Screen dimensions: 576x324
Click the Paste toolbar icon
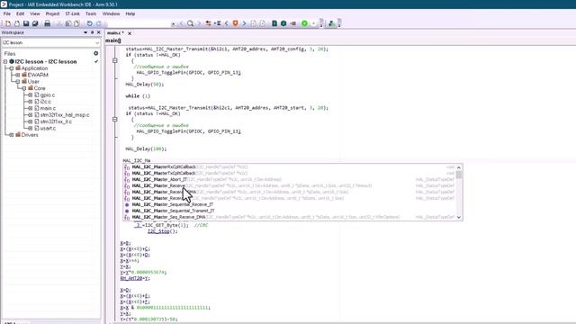tap(76, 23)
